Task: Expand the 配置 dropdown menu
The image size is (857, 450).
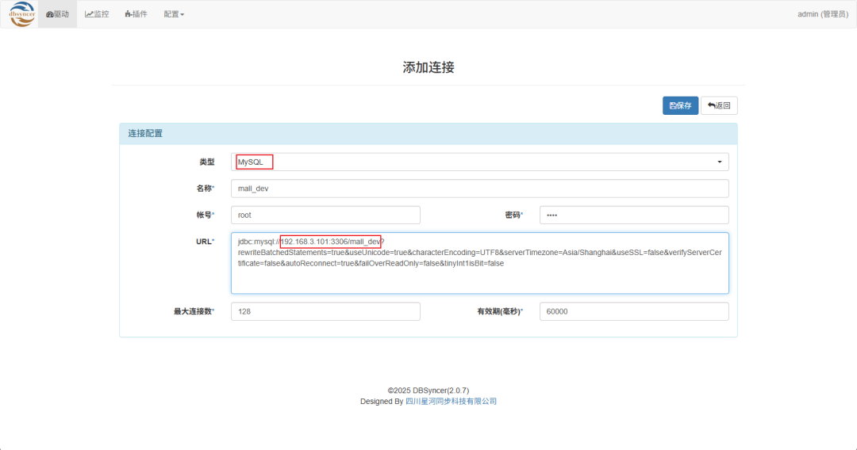Action: 174,14
